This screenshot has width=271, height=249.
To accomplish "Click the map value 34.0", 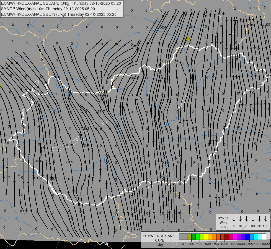I will [x=38, y=161].
